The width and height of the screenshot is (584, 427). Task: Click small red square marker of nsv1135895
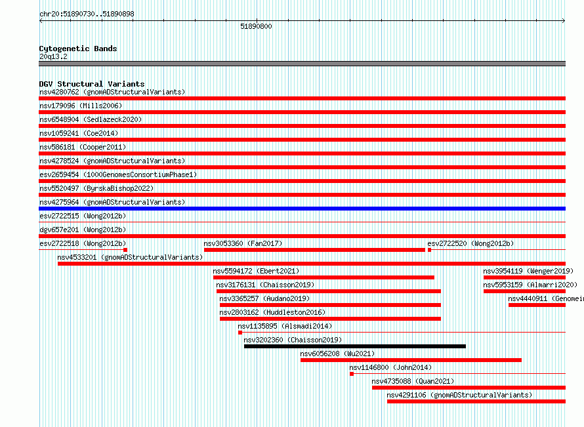pyautogui.click(x=240, y=333)
